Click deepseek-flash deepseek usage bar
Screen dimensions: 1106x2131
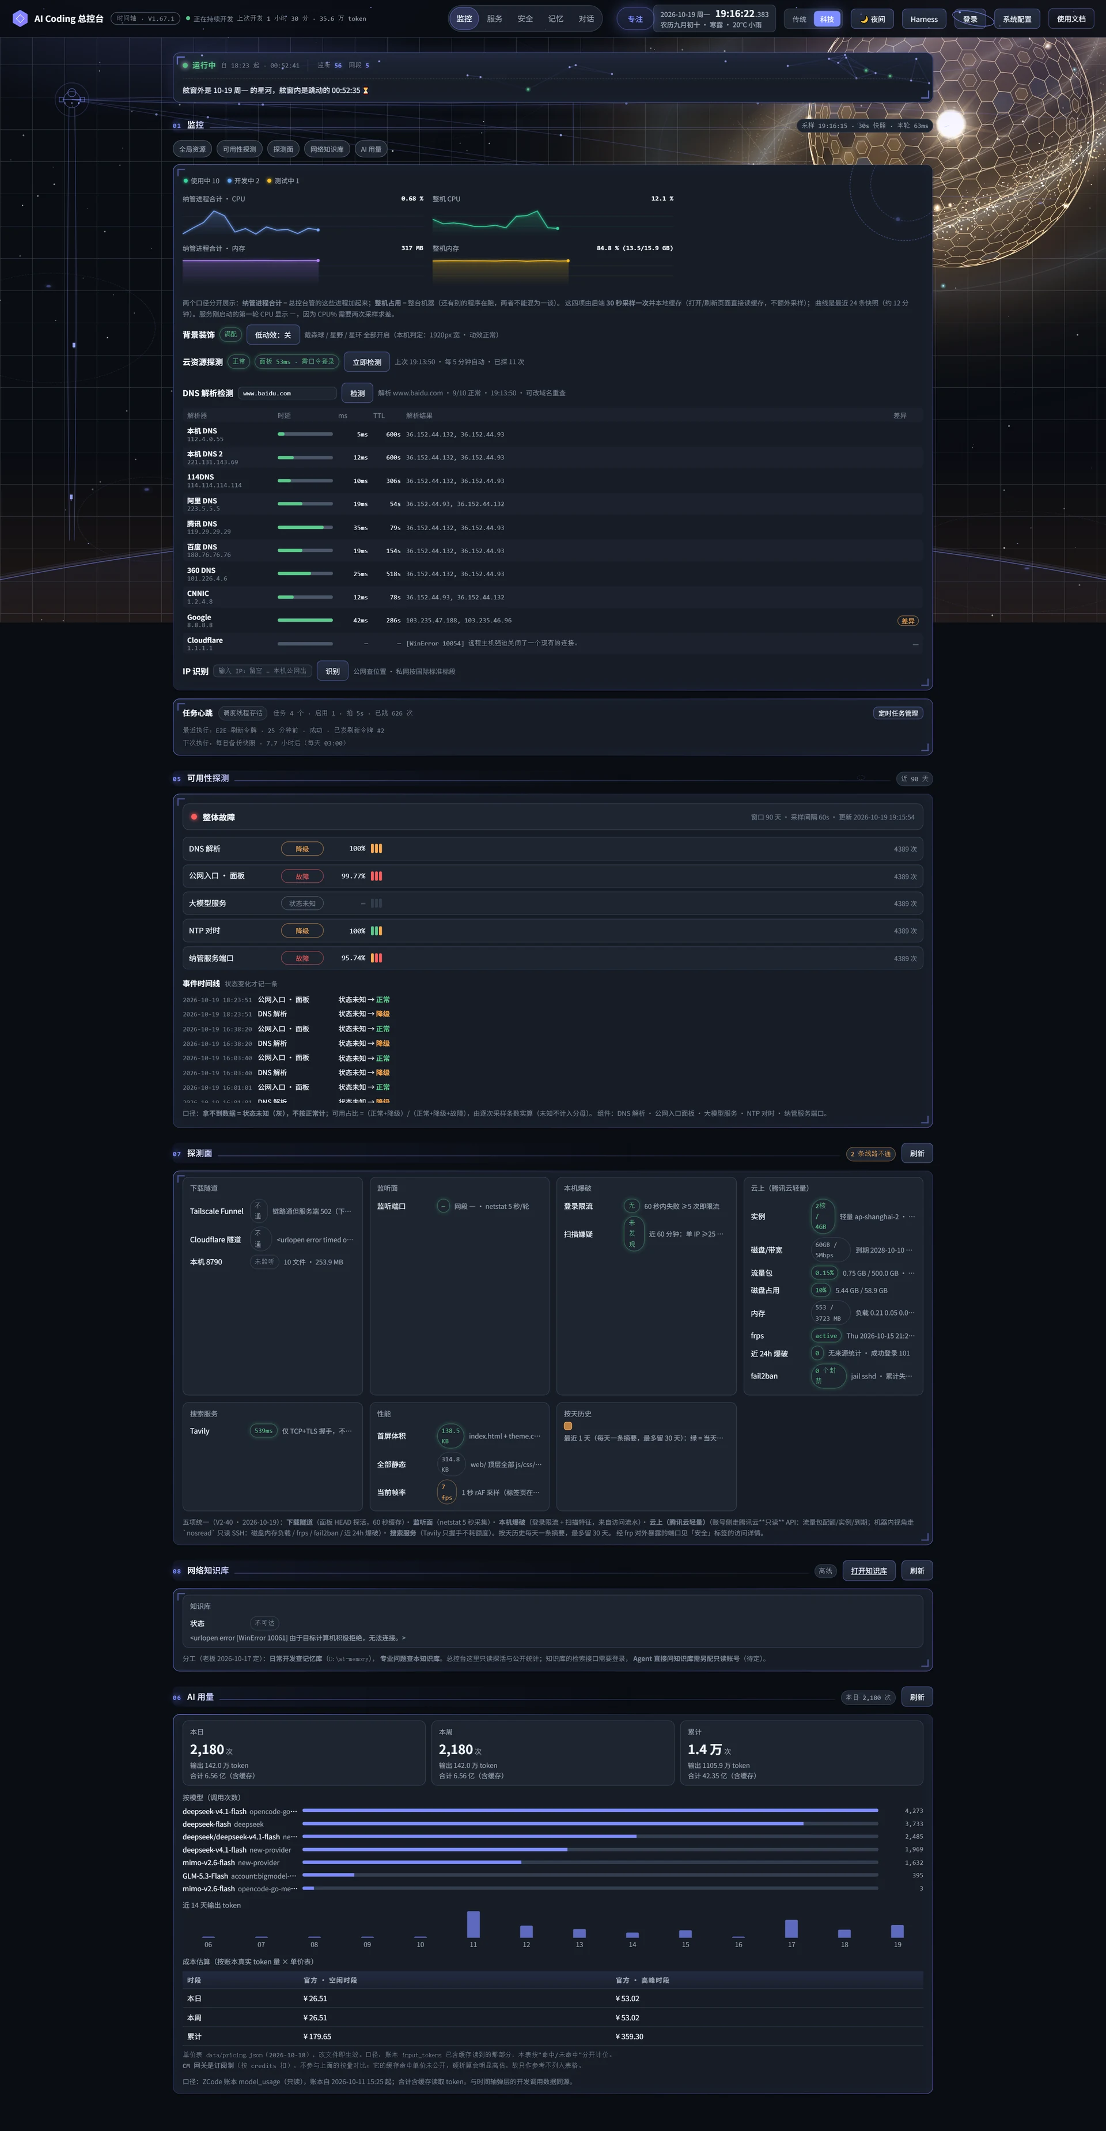pos(590,1824)
